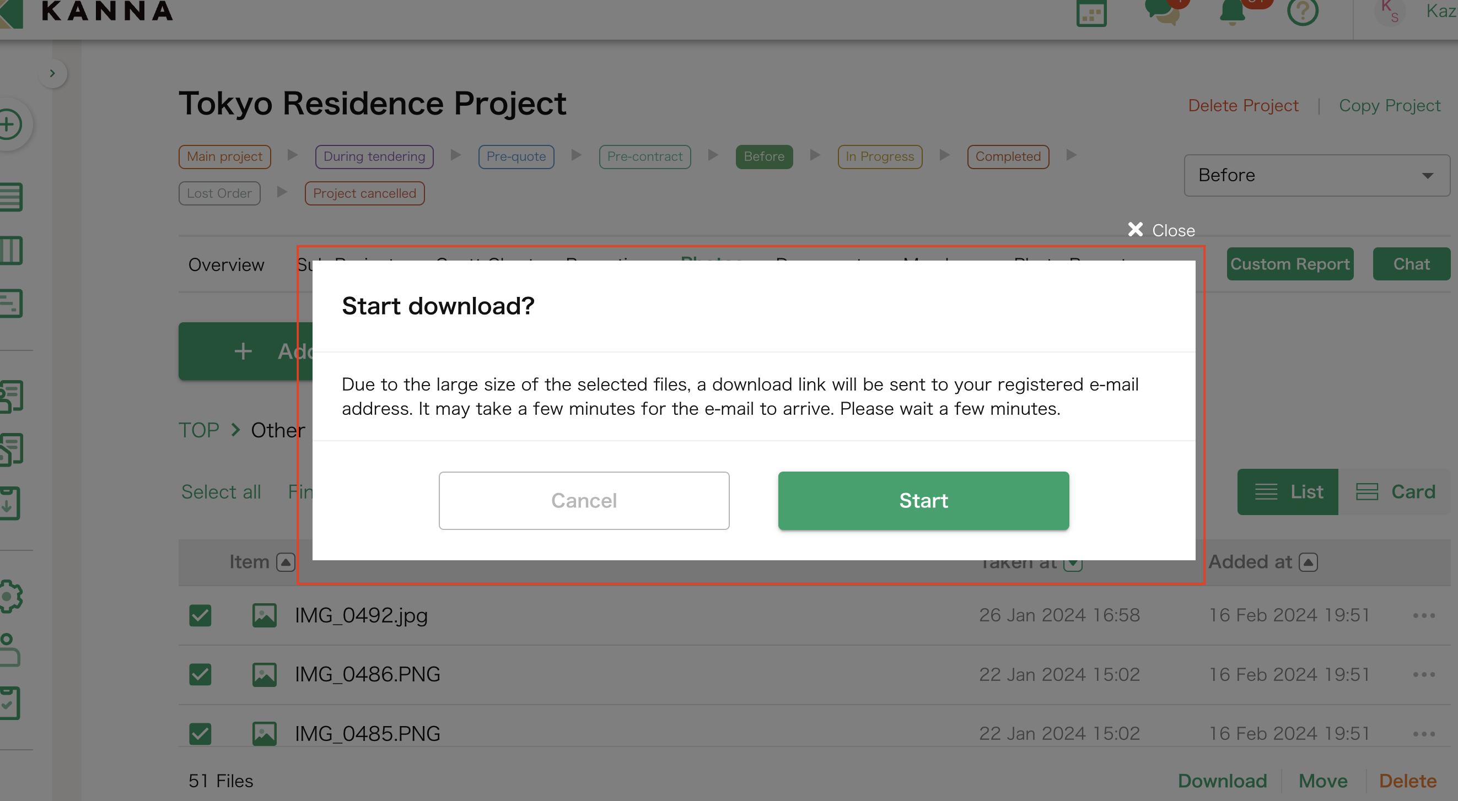Open the apps grid icon next to chat

(1093, 13)
